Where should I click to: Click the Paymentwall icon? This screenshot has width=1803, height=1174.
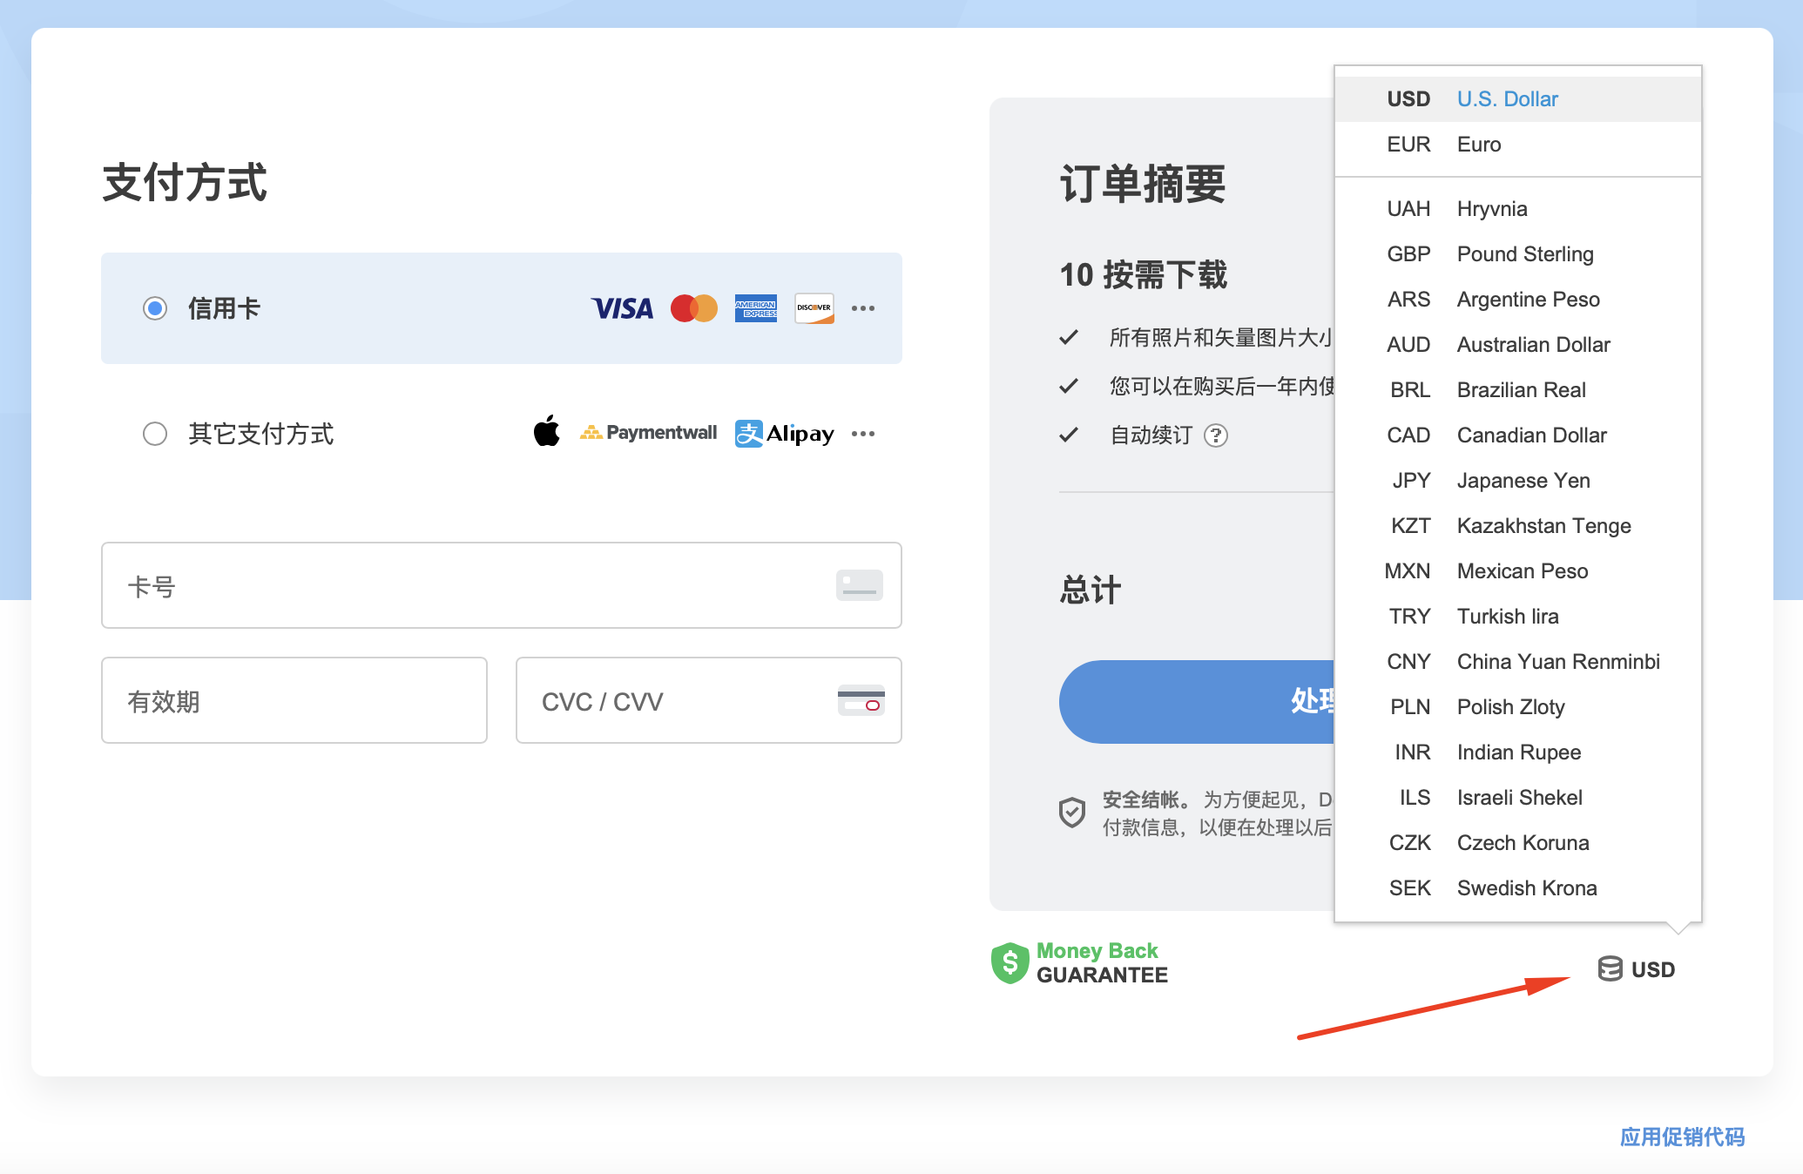click(649, 432)
